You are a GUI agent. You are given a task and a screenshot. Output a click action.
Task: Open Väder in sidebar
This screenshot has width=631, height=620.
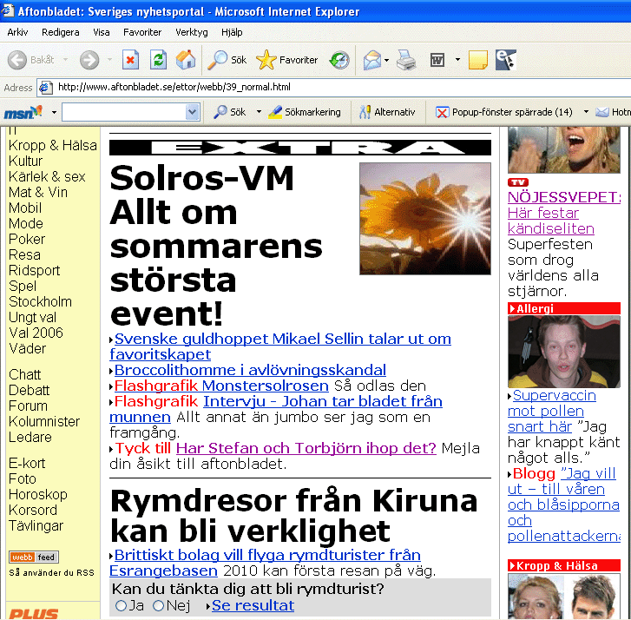pos(28,349)
